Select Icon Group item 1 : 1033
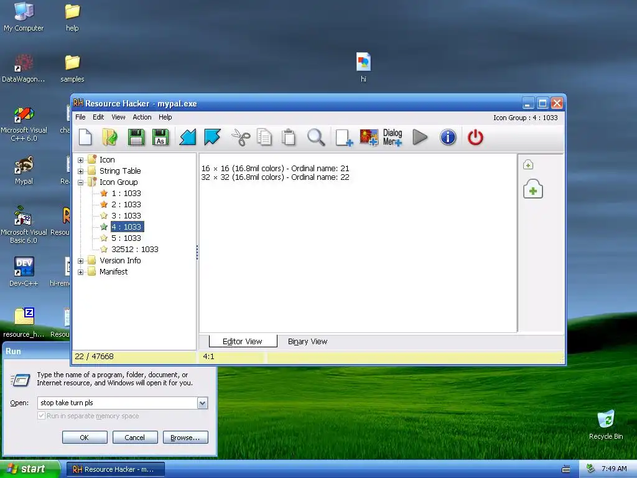The width and height of the screenshot is (637, 478). 126,194
